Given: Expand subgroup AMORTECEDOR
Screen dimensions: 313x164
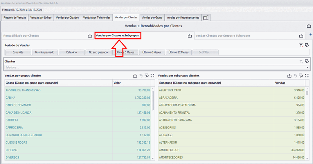Looking at the screenshot, I should [169, 150].
